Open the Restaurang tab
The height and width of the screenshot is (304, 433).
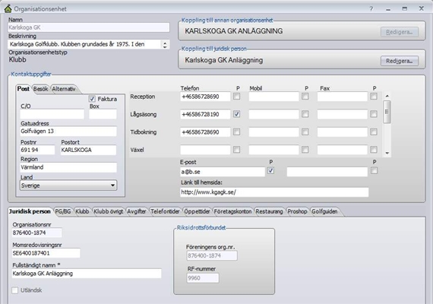point(269,211)
